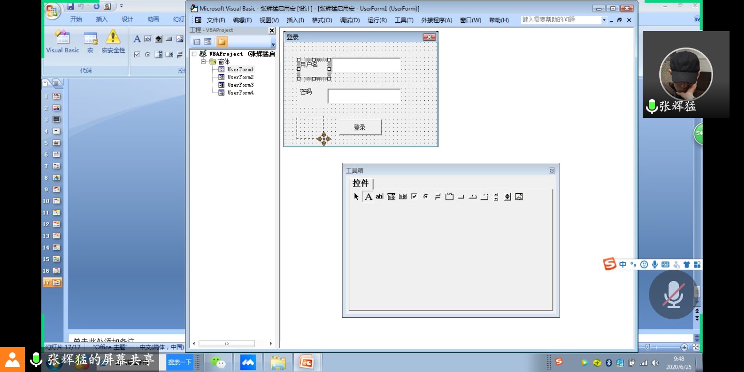Viewport: 744px width, 372px height.
Task: Click the 搜索一下 button on taskbar
Action: pyautogui.click(x=180, y=362)
